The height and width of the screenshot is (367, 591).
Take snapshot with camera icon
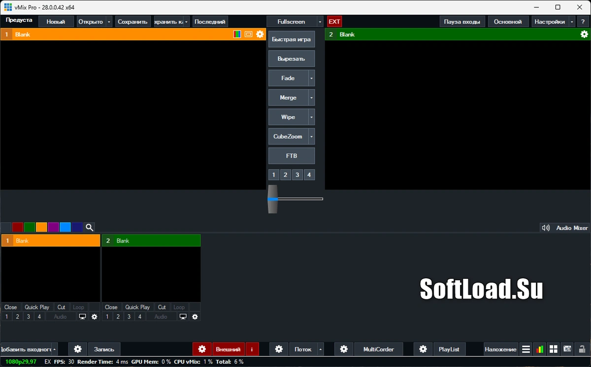[x=567, y=349]
